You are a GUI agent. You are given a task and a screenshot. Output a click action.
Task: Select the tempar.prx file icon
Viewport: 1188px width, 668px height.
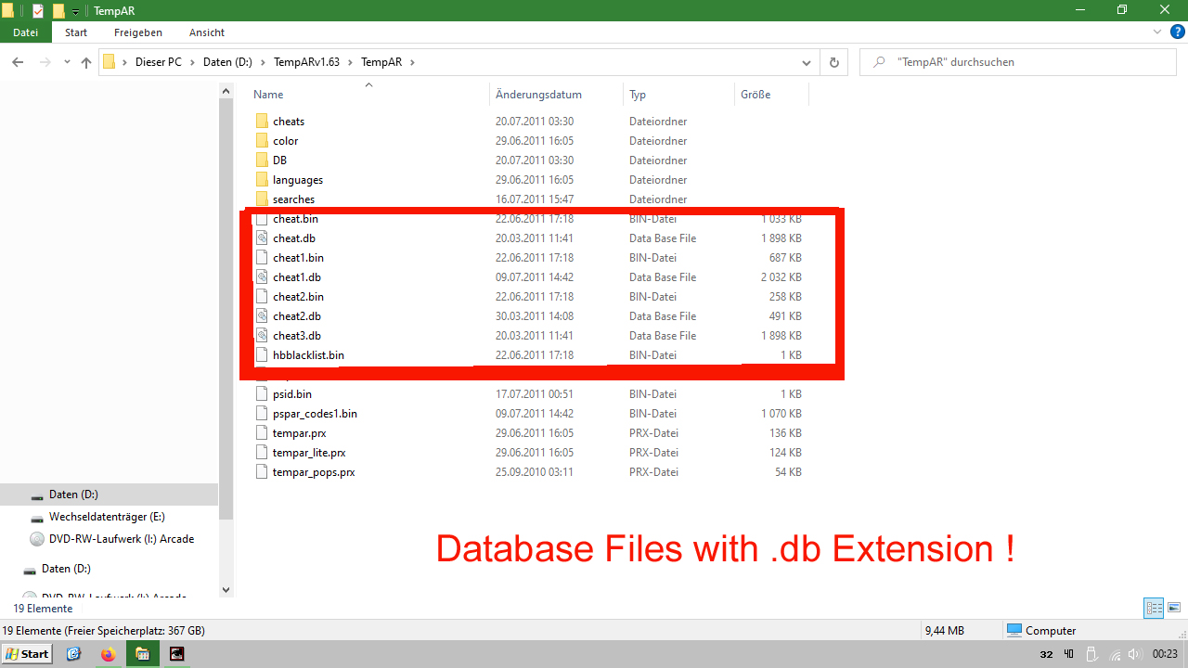(x=262, y=433)
